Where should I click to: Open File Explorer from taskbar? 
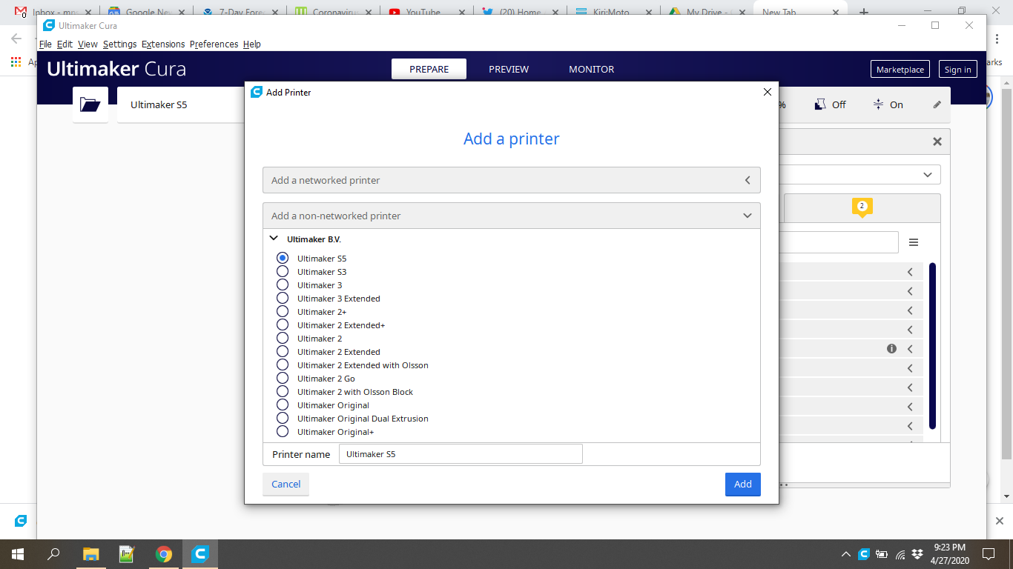[x=90, y=554]
